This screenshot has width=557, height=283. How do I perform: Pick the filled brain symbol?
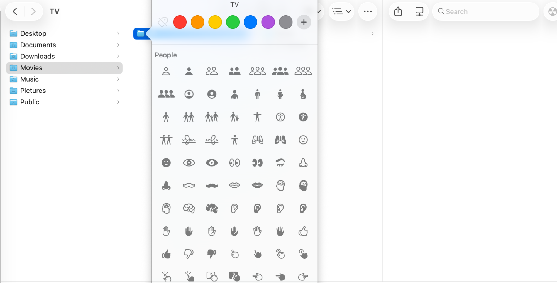212,208
